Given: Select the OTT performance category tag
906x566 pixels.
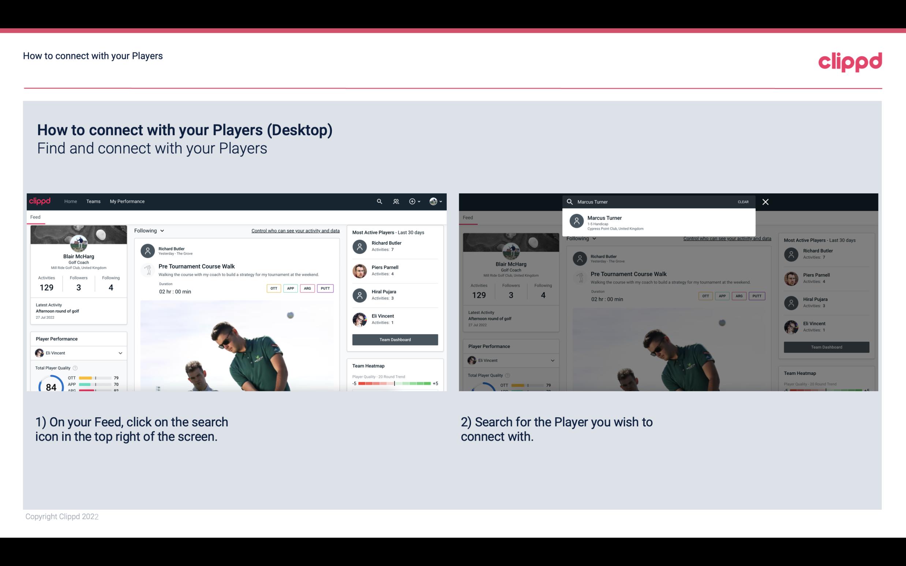Looking at the screenshot, I should (x=274, y=288).
